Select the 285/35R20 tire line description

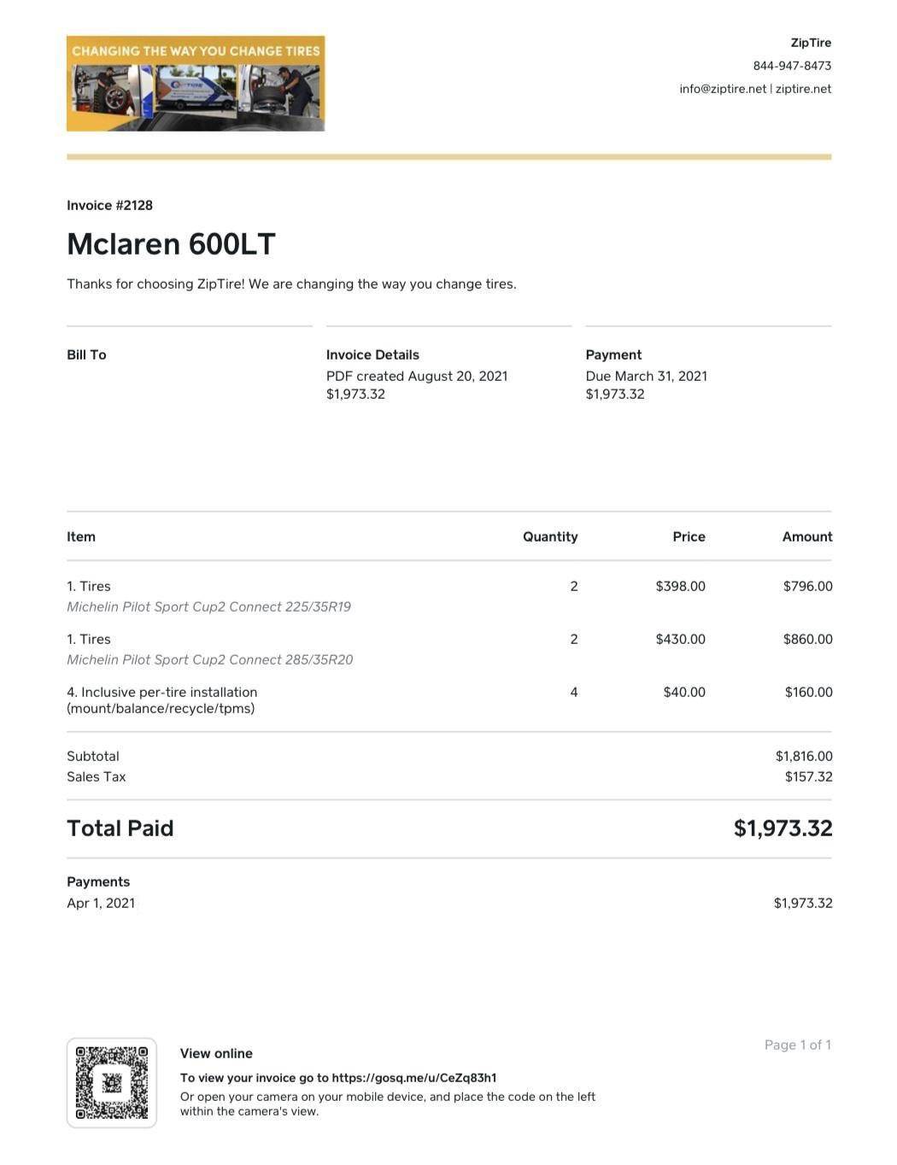click(x=209, y=659)
